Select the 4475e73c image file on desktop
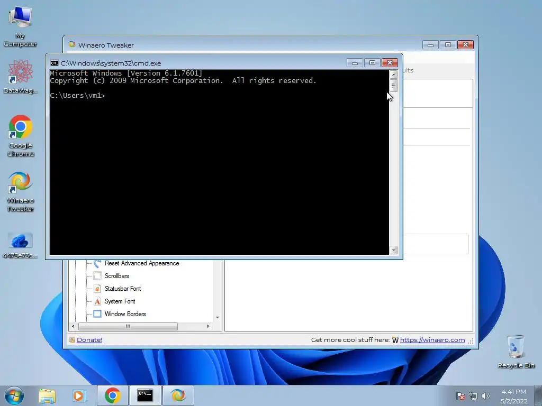Image resolution: width=542 pixels, height=406 pixels. tap(21, 246)
